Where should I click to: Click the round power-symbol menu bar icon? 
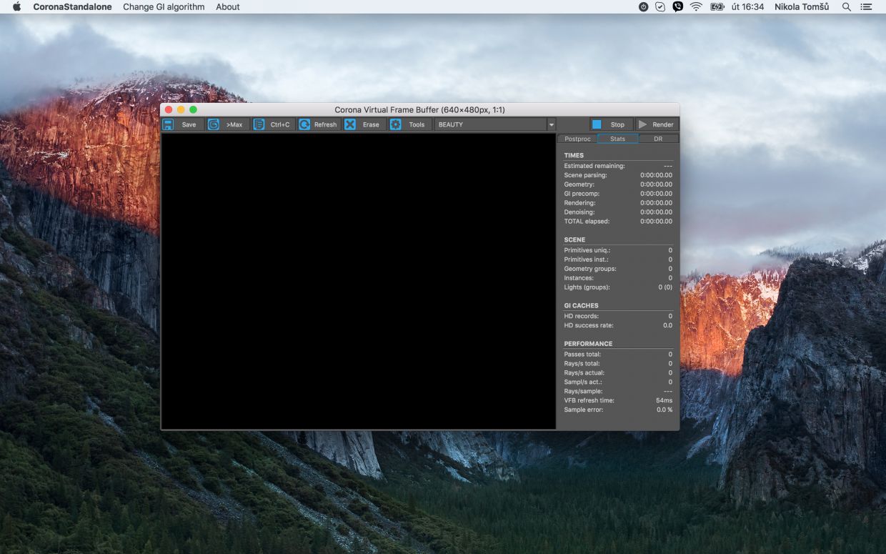(643, 6)
